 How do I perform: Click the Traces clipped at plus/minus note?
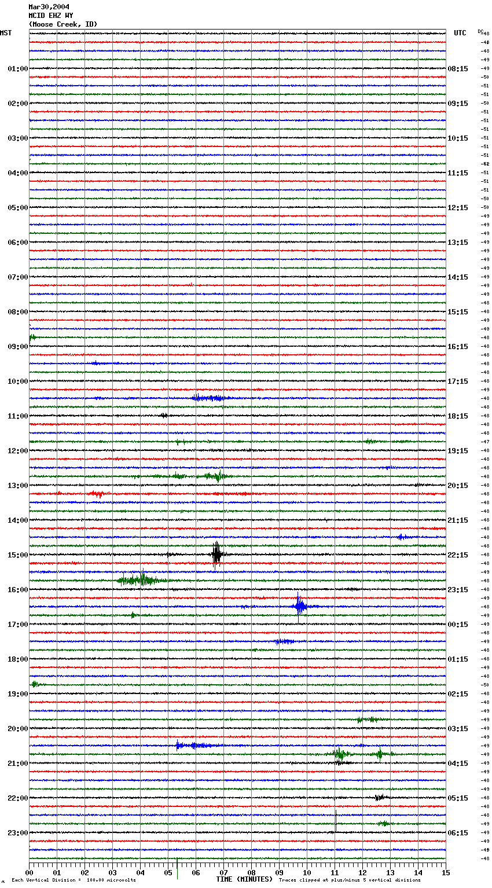pyautogui.click(x=350, y=880)
